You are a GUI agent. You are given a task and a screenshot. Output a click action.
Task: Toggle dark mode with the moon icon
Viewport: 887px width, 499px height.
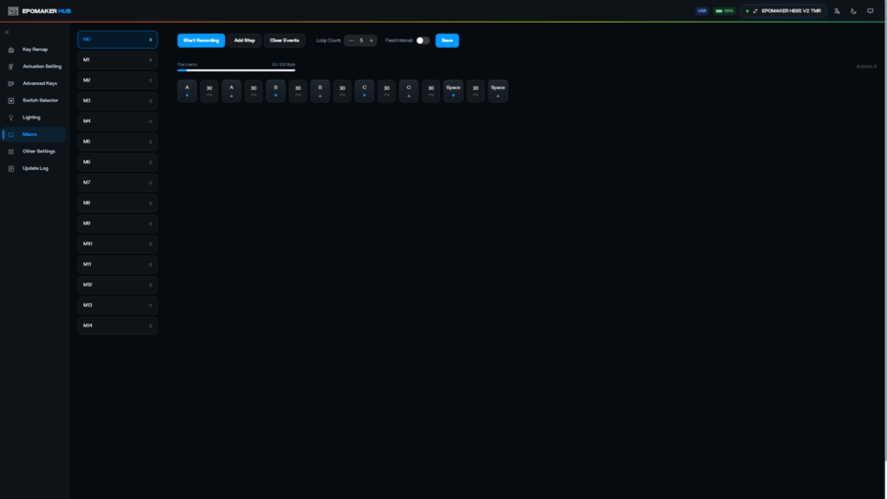853,10
